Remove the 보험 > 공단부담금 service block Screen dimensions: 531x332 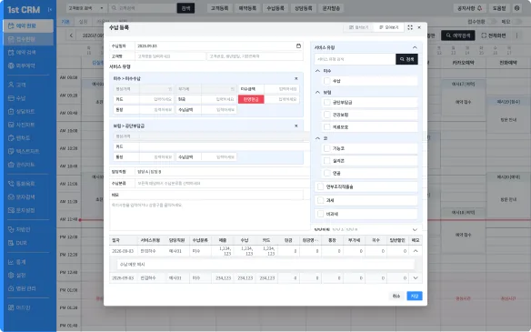coord(296,126)
